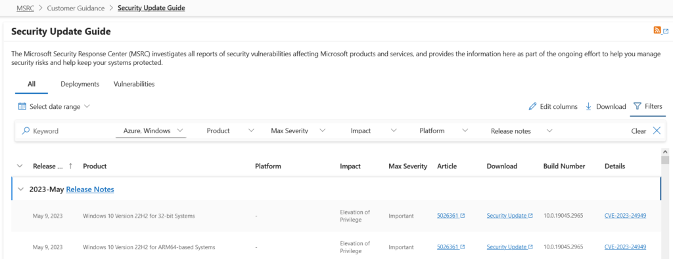Screen dimensions: 673x259
Task: Open Select date range dropdown
Action: click(x=54, y=107)
